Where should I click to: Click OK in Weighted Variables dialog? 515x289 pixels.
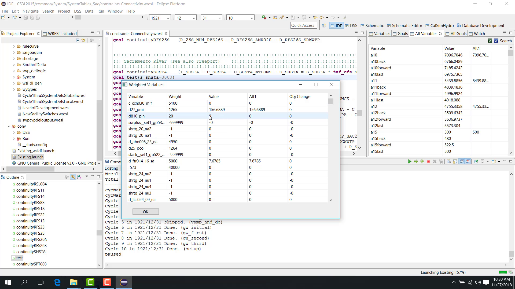(x=146, y=212)
